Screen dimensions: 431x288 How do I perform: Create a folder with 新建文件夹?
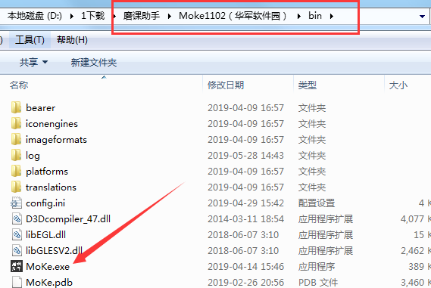coord(94,63)
